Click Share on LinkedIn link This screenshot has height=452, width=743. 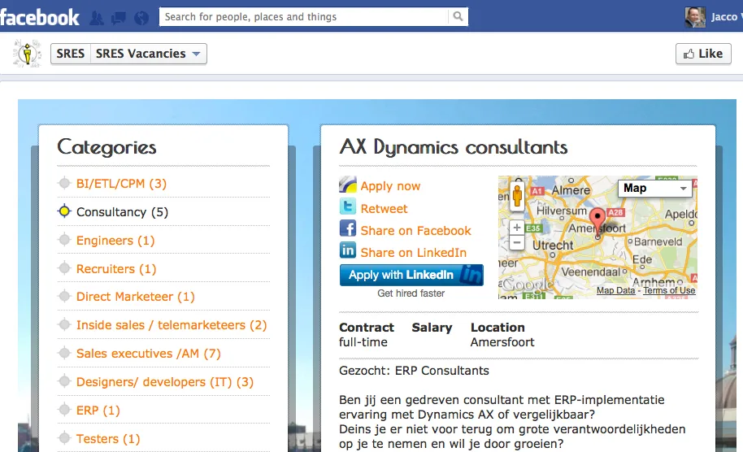[x=413, y=253]
